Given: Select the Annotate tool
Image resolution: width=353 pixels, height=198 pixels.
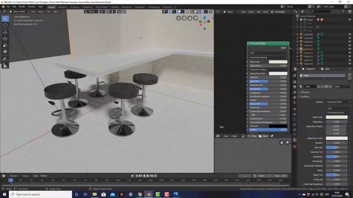Looking at the screenshot, I should click(5, 59).
